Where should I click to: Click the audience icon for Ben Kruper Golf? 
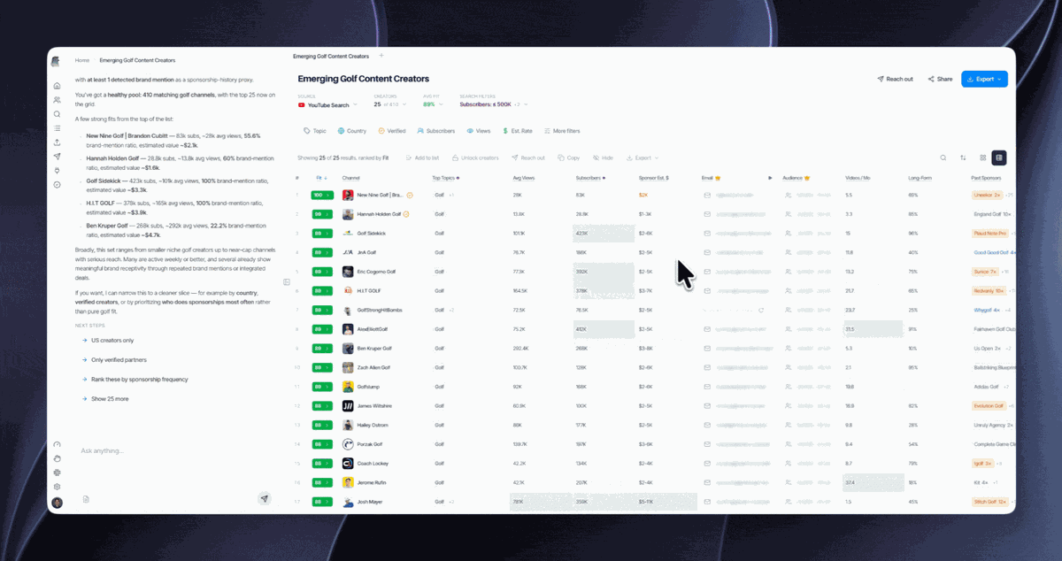click(789, 348)
